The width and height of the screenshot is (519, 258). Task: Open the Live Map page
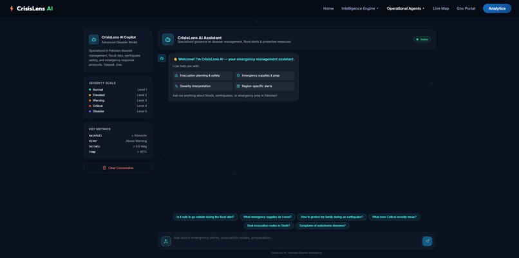tap(441, 8)
